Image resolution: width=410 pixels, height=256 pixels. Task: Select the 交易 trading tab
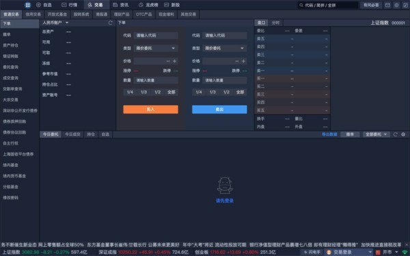pyautogui.click(x=95, y=5)
